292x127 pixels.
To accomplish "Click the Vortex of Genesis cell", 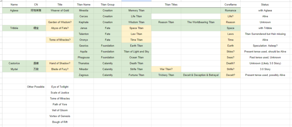I will (60, 116).
